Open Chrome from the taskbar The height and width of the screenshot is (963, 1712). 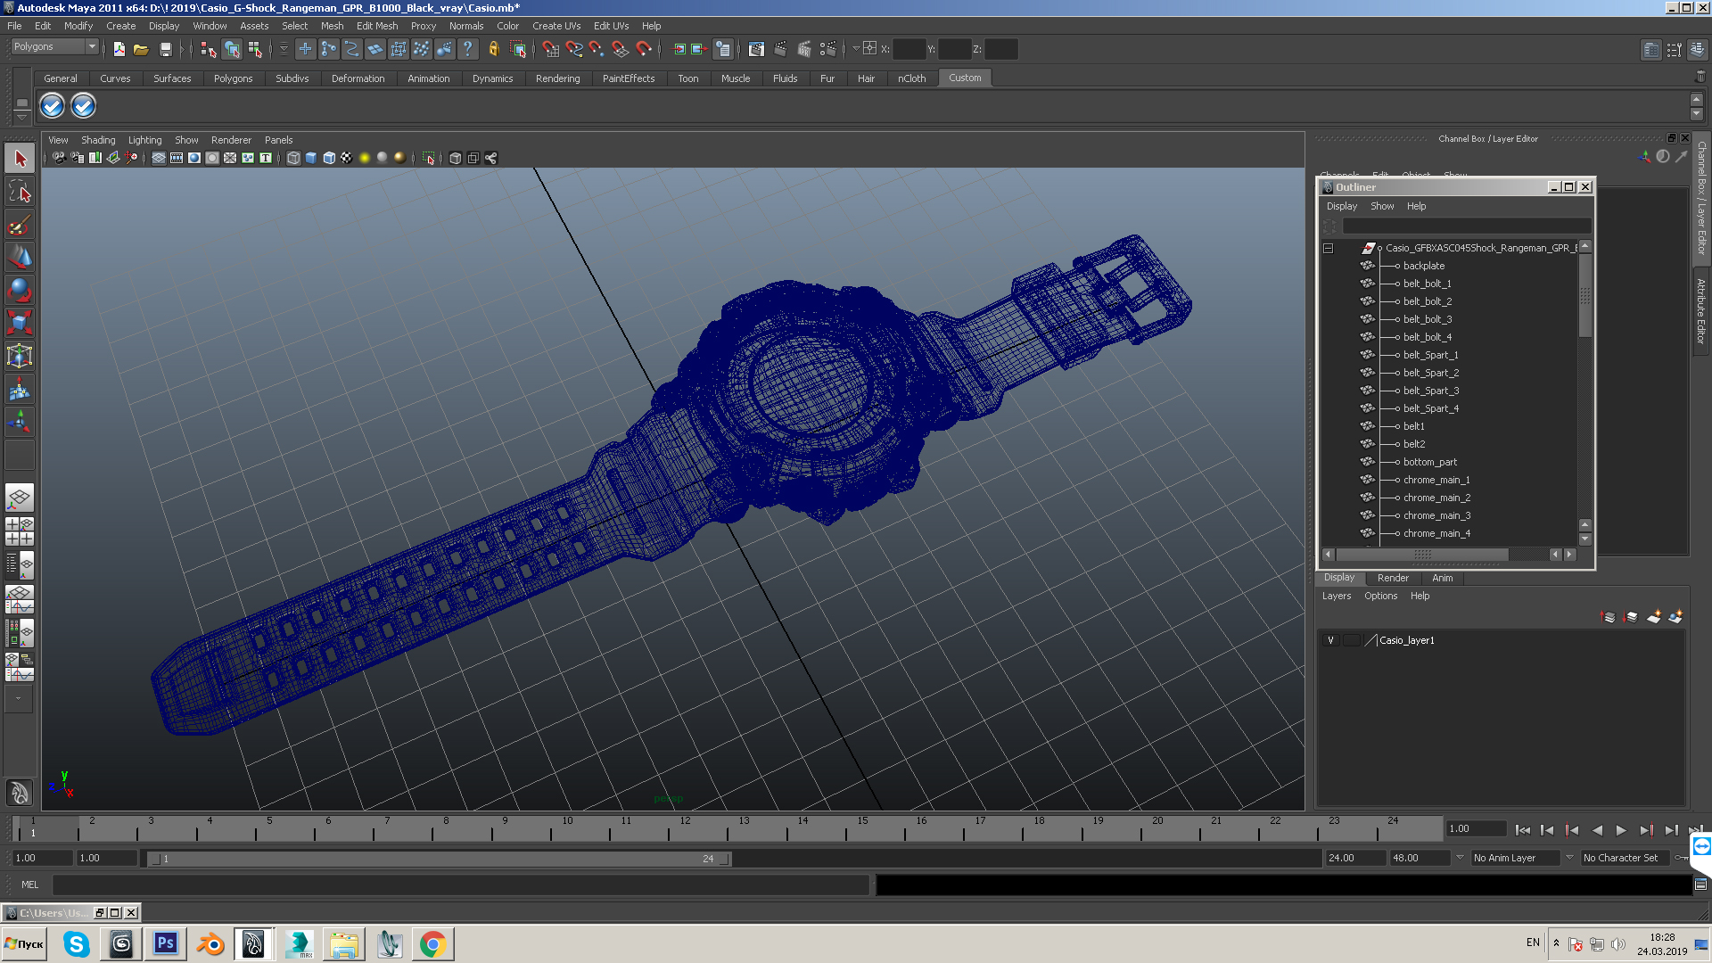click(432, 943)
